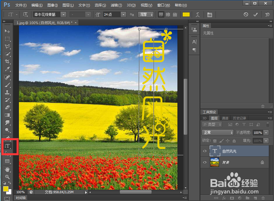274x201 pixels.
Task: Open the layer filter 类型 dropdown
Action: click(212, 124)
